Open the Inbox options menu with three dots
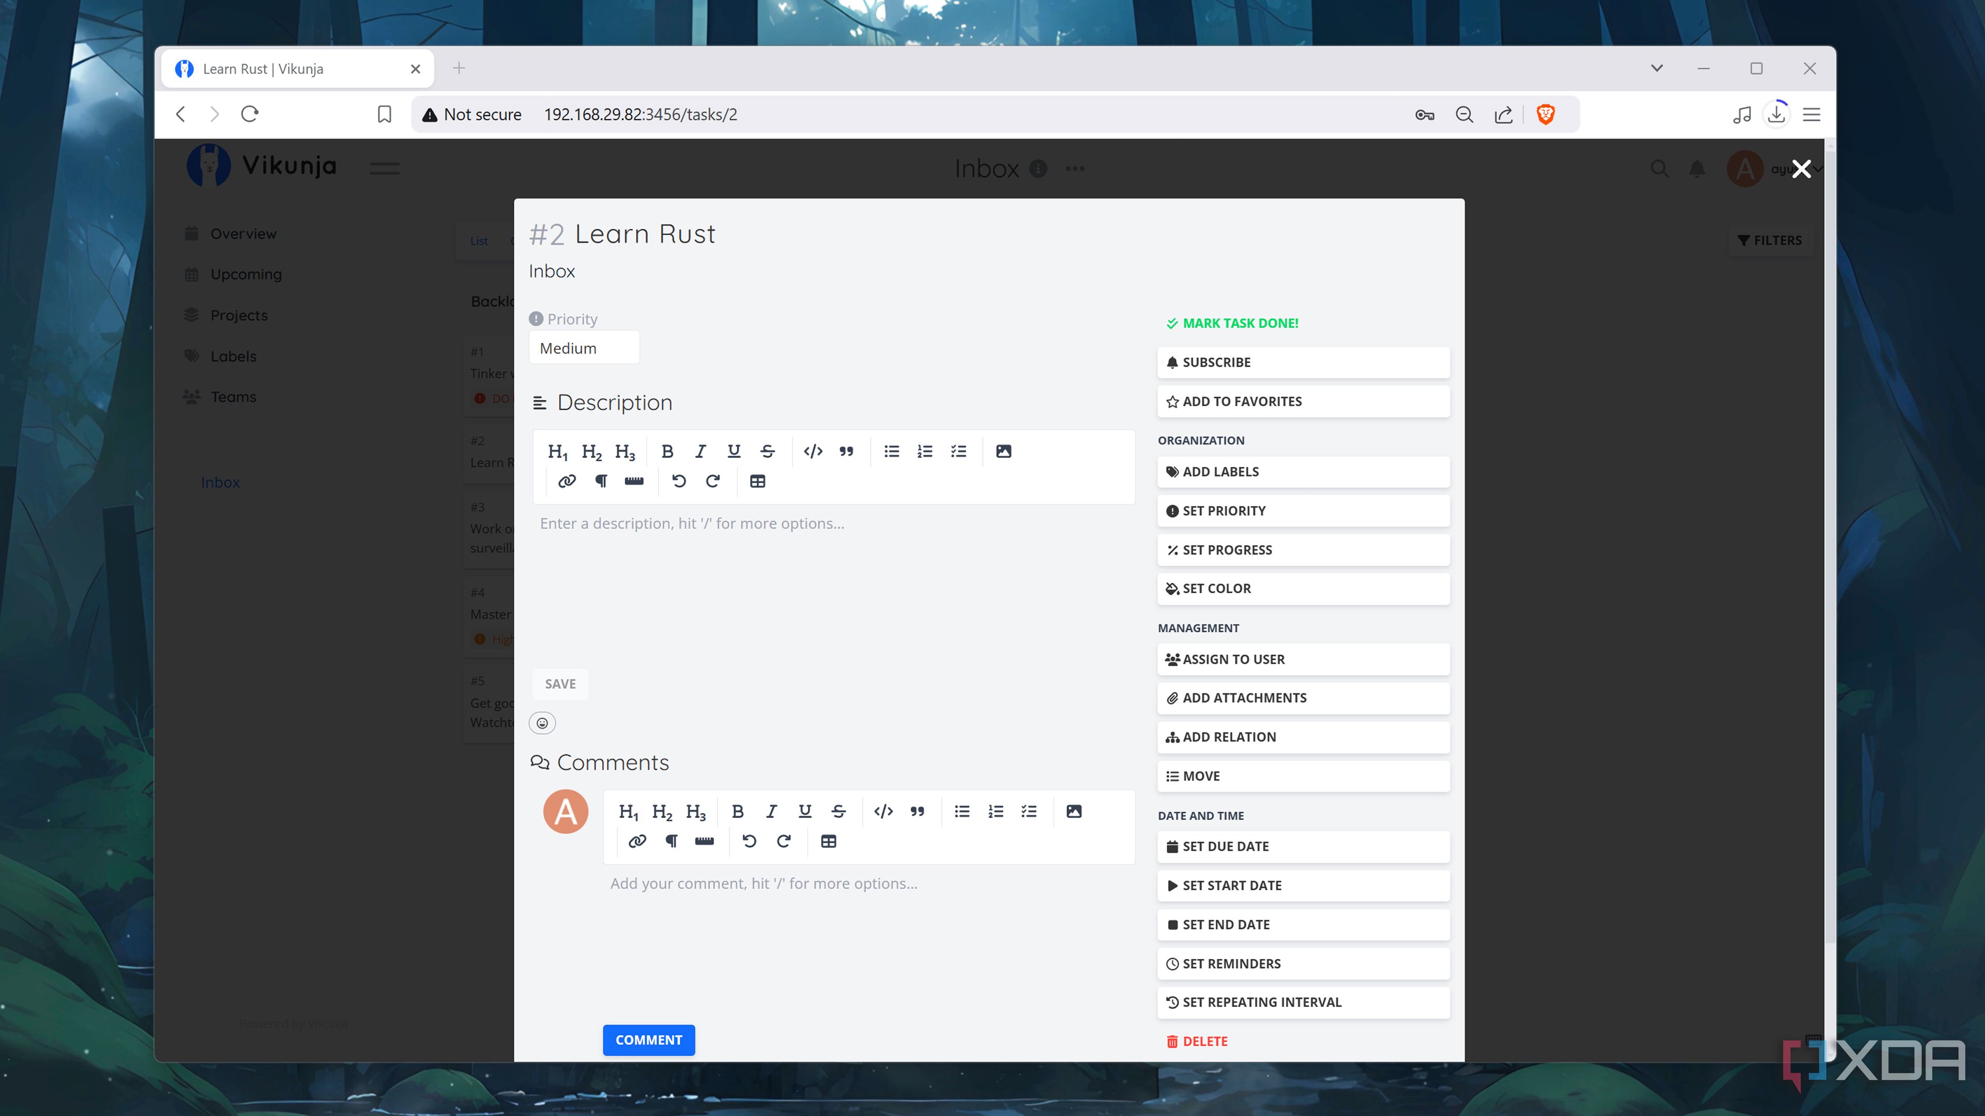This screenshot has height=1116, width=1985. 1075,168
